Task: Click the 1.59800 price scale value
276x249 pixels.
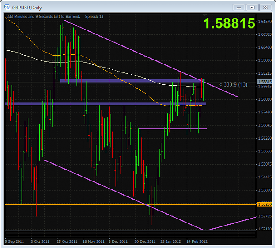Action: [265, 60]
